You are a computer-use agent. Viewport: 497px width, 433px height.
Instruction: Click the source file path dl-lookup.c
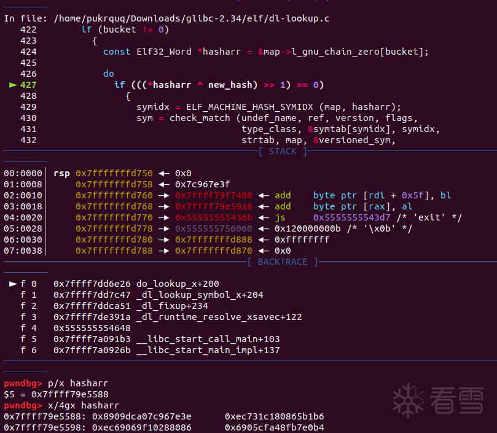click(x=192, y=18)
